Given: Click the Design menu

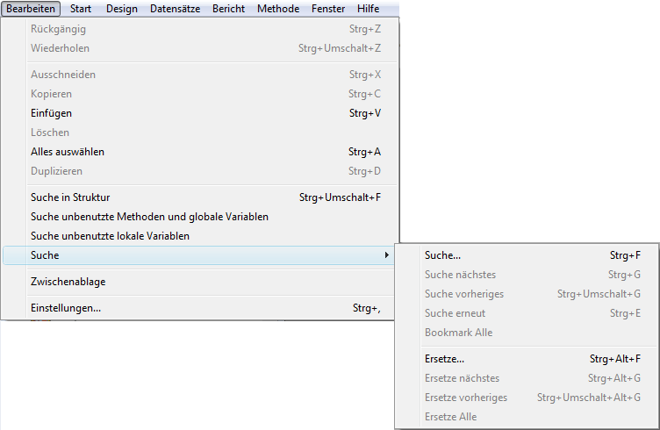Looking at the screenshot, I should (122, 9).
